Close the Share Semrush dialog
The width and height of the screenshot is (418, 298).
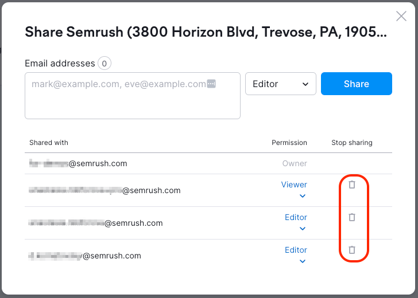(401, 17)
